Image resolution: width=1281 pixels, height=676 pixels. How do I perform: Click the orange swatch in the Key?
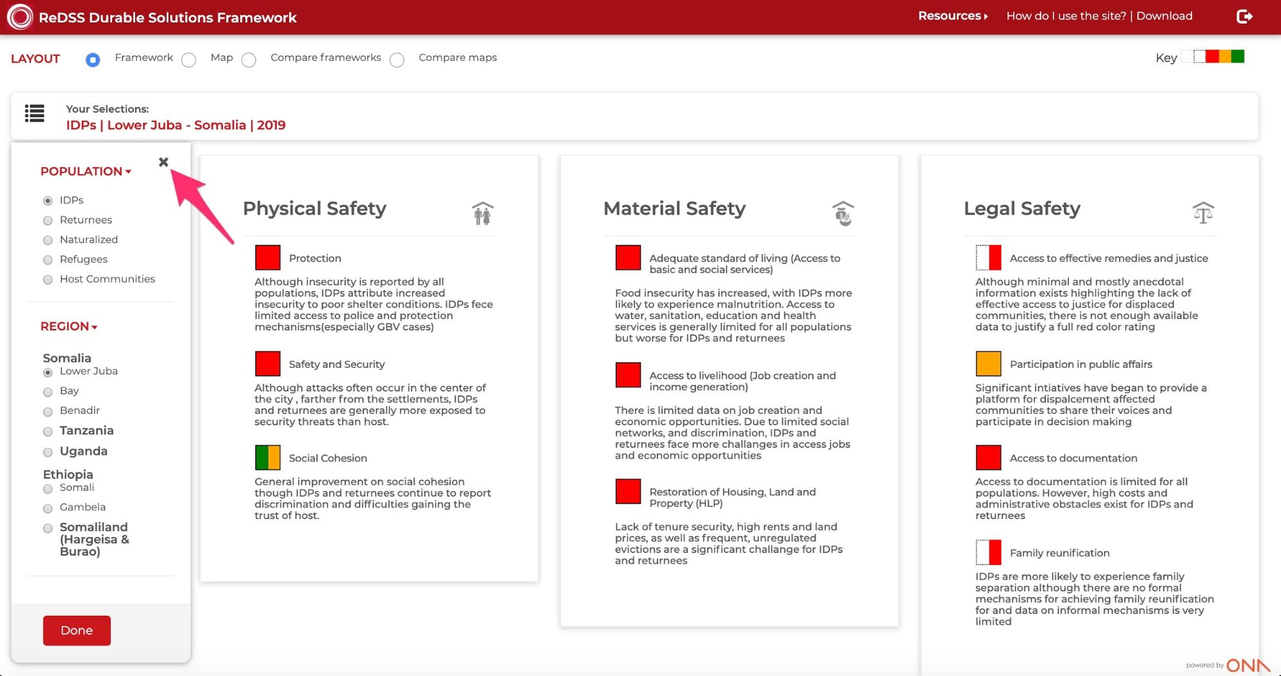pos(1225,56)
